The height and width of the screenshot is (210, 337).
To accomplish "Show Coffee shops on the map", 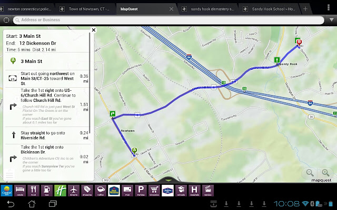I will pyautogui.click(x=101, y=191).
